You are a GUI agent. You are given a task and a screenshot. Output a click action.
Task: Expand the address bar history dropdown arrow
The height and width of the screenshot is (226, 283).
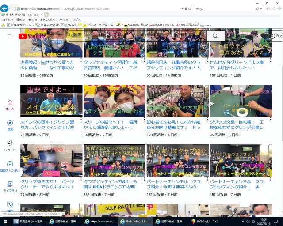(183, 9)
